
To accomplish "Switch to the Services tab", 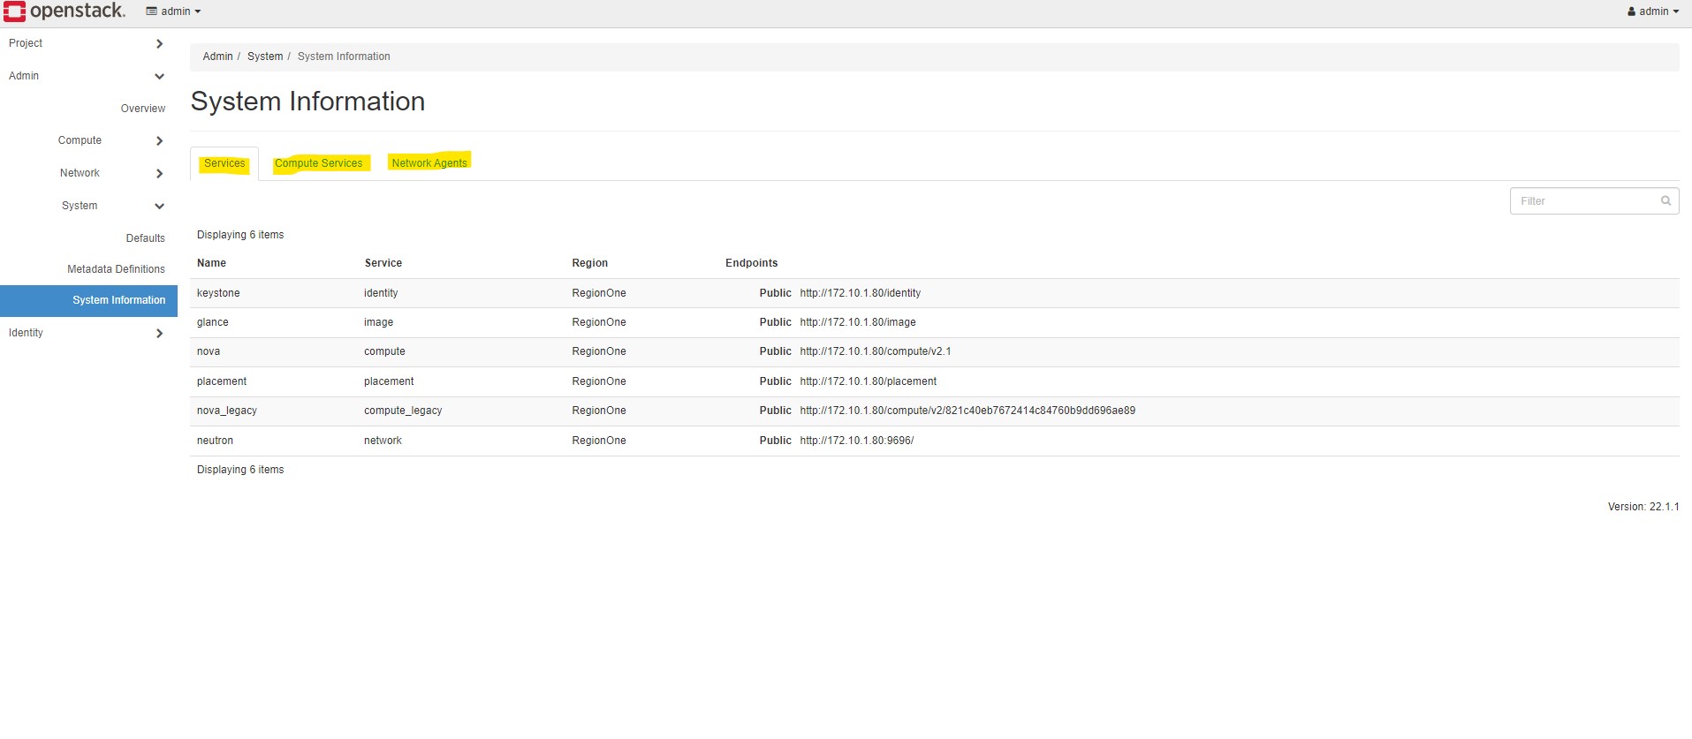I will (x=224, y=163).
